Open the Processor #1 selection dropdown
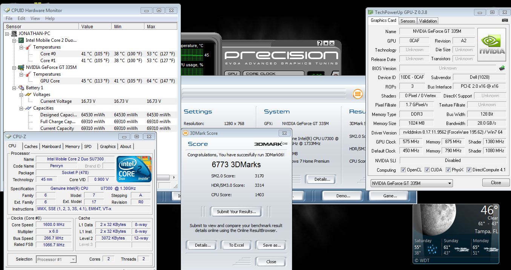This screenshot has height=270, width=511. (56, 259)
